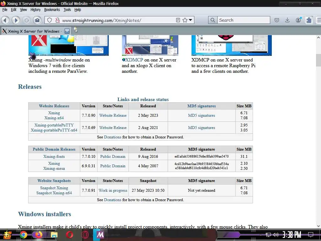This screenshot has height=241, width=321.
Task: Open Google Chrome from the taskbar
Action: coord(23,235)
